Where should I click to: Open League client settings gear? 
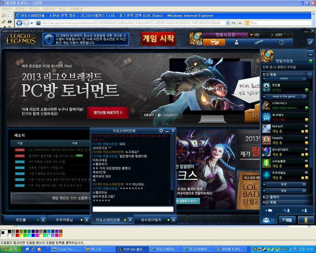[x=310, y=42]
